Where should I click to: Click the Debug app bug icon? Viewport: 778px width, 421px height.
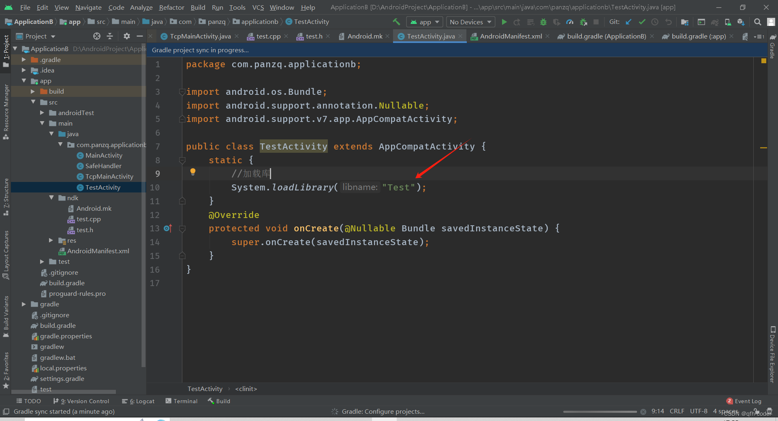pos(543,22)
